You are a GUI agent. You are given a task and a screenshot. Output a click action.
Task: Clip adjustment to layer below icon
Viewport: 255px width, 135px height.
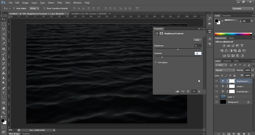177,91
